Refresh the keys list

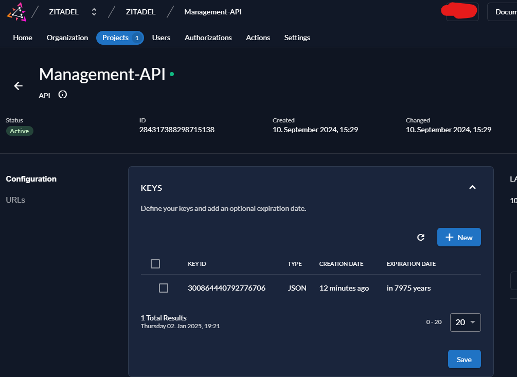[x=420, y=237]
